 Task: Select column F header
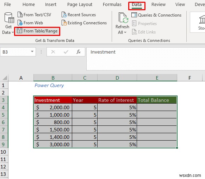[190, 78]
